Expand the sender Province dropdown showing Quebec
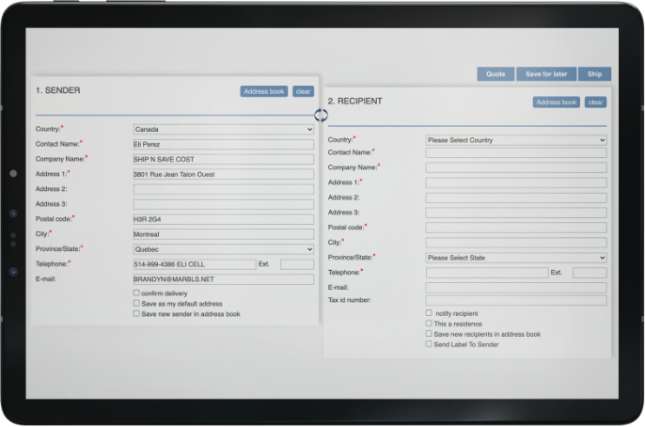 (223, 249)
